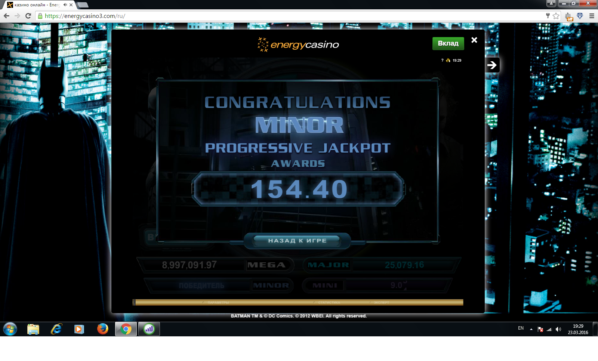Open game help question mark

coord(442,61)
